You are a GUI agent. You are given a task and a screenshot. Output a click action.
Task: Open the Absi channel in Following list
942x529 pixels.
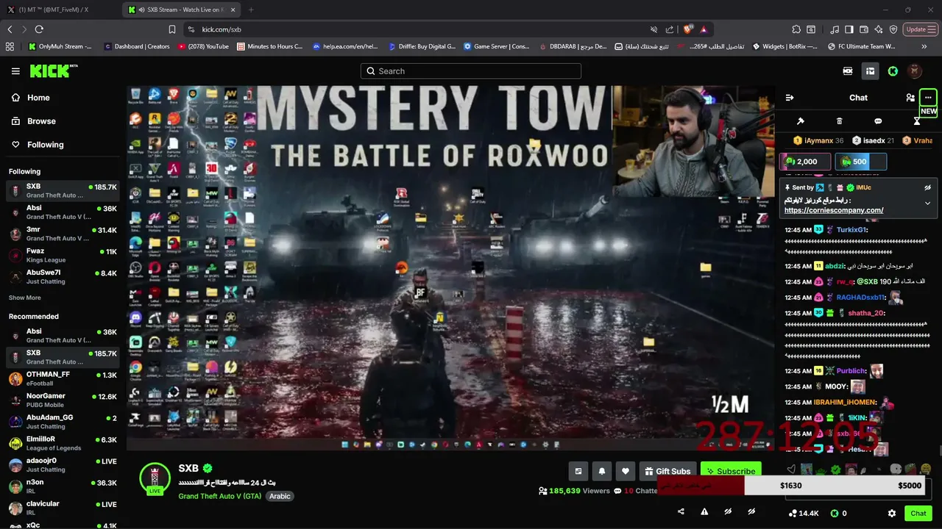pyautogui.click(x=63, y=212)
